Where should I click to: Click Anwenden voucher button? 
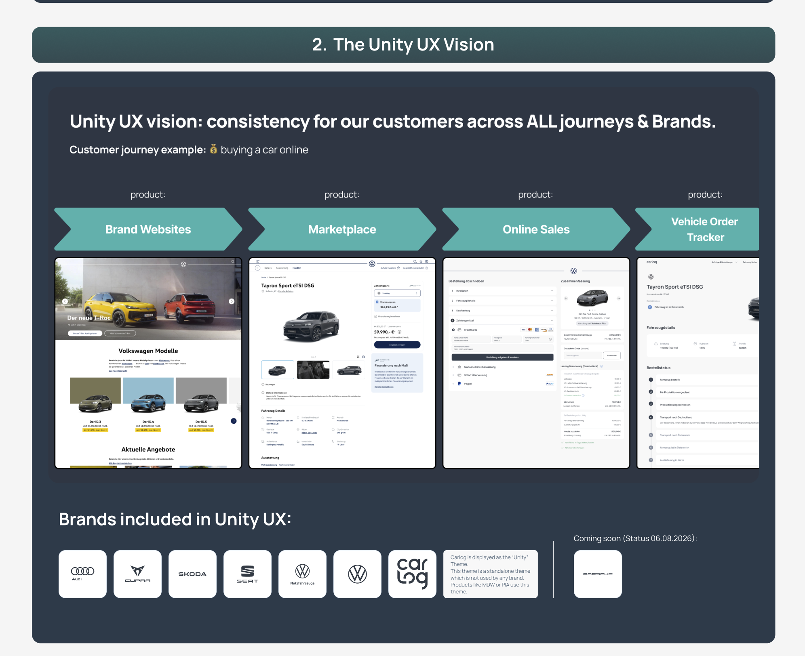(x=612, y=355)
